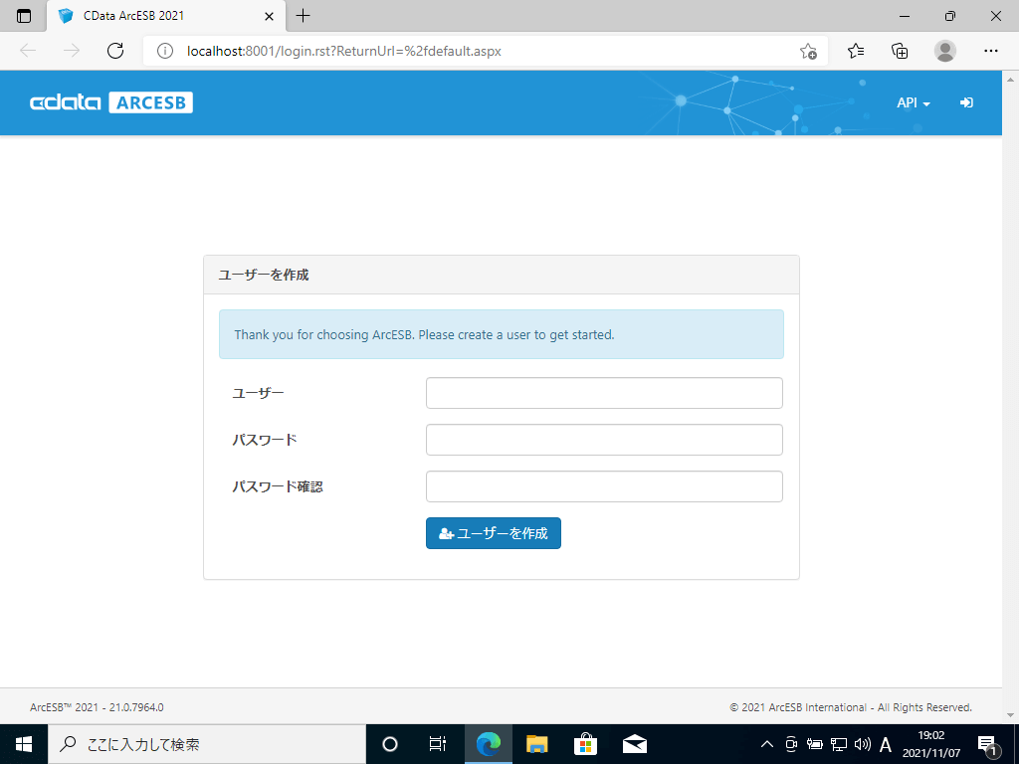Open the clock showing 19:02
This screenshot has width=1019, height=764.
(931, 744)
